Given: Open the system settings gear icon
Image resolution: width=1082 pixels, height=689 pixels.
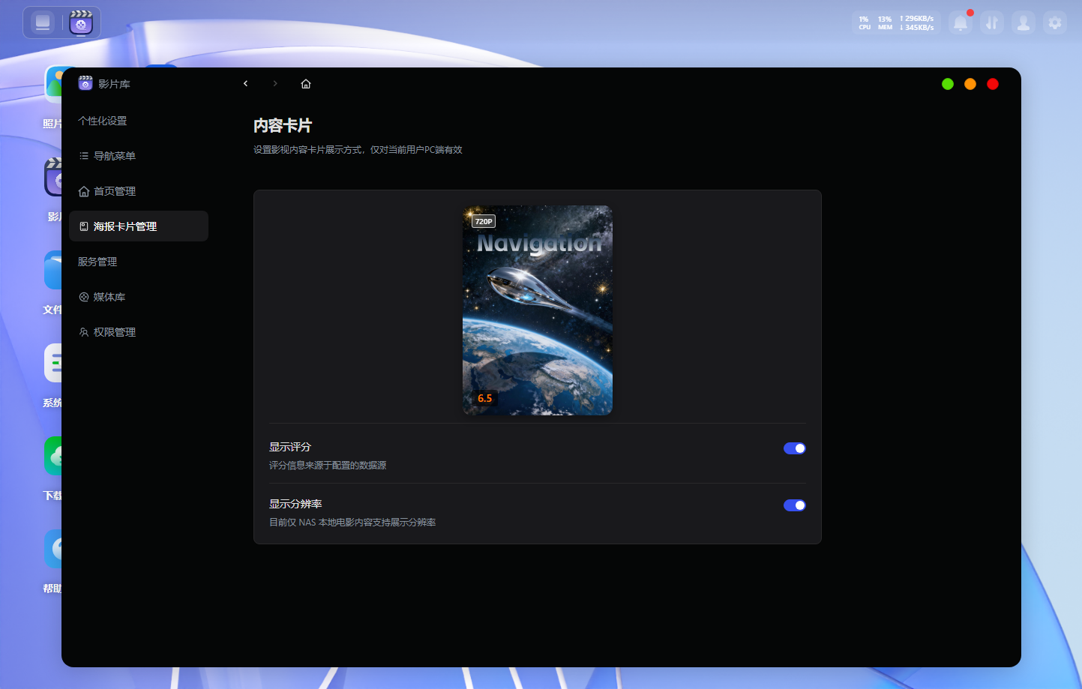Looking at the screenshot, I should pos(1055,23).
